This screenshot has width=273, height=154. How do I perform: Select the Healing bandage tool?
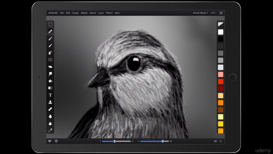50,110
